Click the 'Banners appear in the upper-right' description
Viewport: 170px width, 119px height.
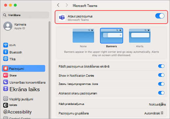(x=111, y=53)
